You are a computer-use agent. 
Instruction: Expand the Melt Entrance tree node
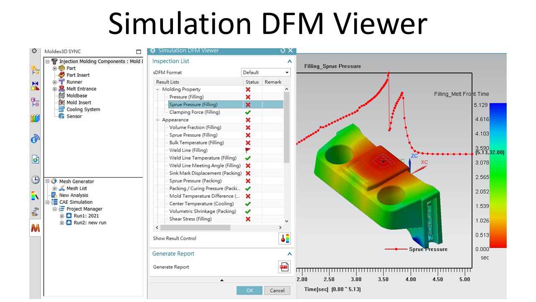tap(54, 89)
